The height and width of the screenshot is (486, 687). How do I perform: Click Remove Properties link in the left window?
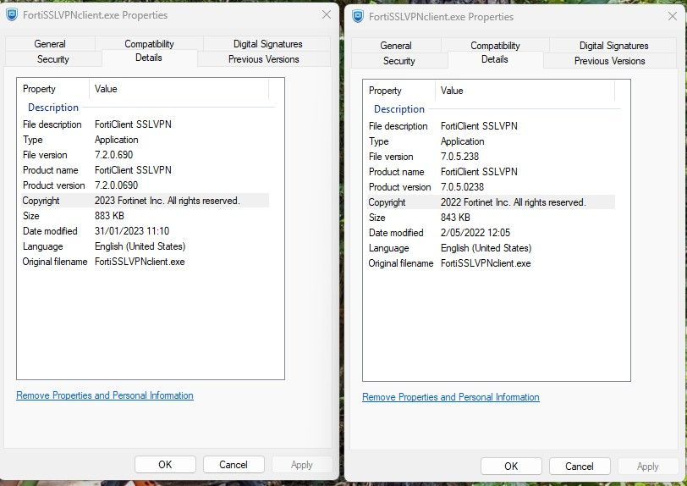(x=105, y=395)
